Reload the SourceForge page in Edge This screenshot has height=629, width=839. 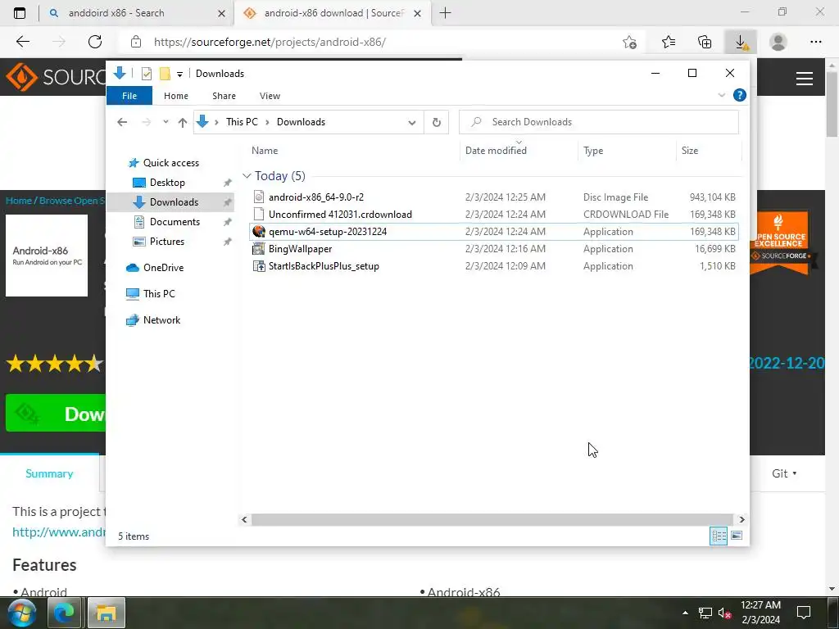95,42
